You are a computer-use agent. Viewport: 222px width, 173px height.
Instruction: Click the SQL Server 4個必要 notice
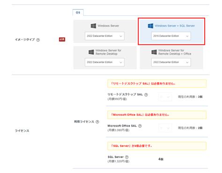pyautogui.click(x=157, y=146)
